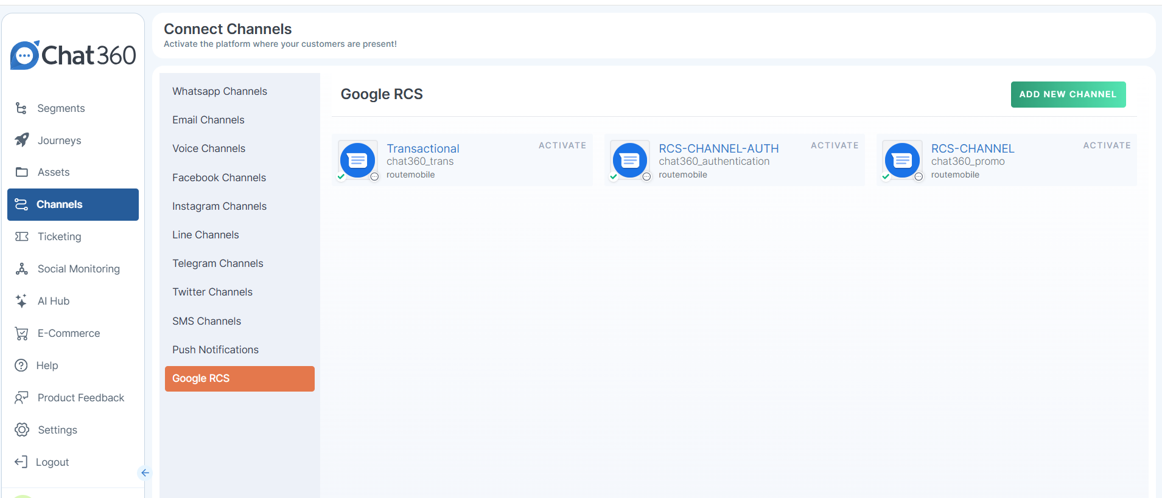The image size is (1162, 498).
Task: Open Social Monitoring menu label
Action: [79, 269]
